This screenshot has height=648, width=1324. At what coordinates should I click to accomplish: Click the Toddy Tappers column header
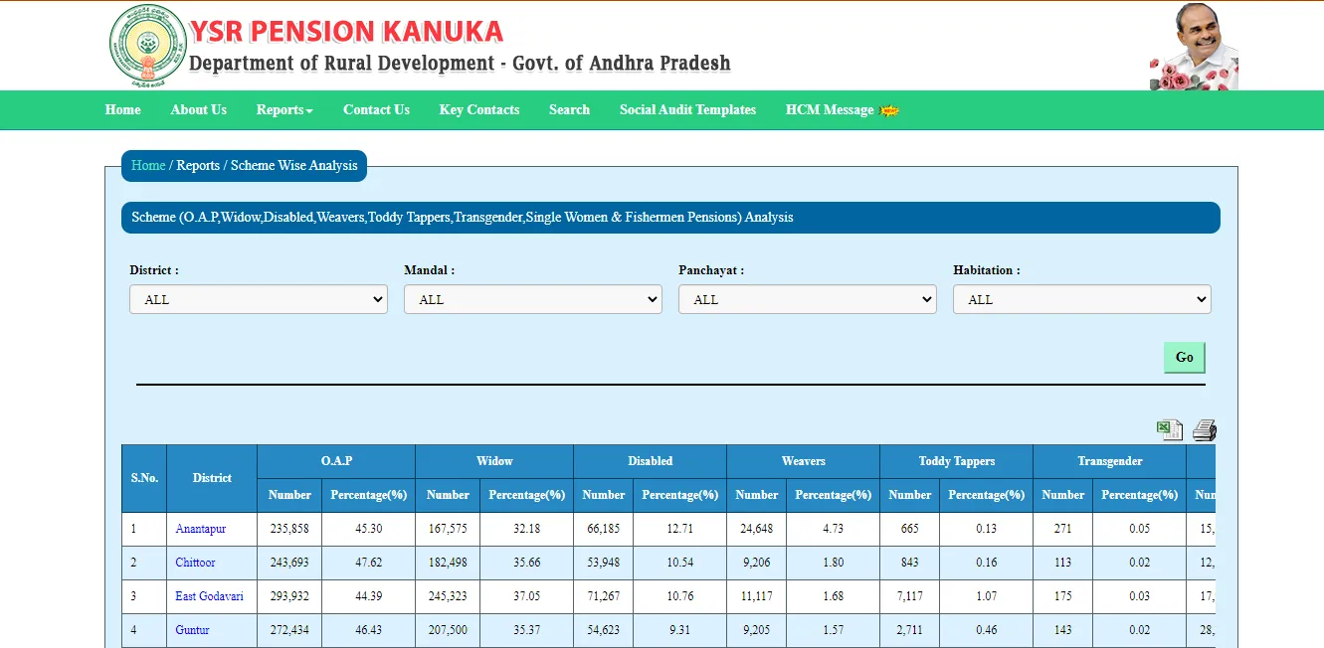(x=957, y=461)
